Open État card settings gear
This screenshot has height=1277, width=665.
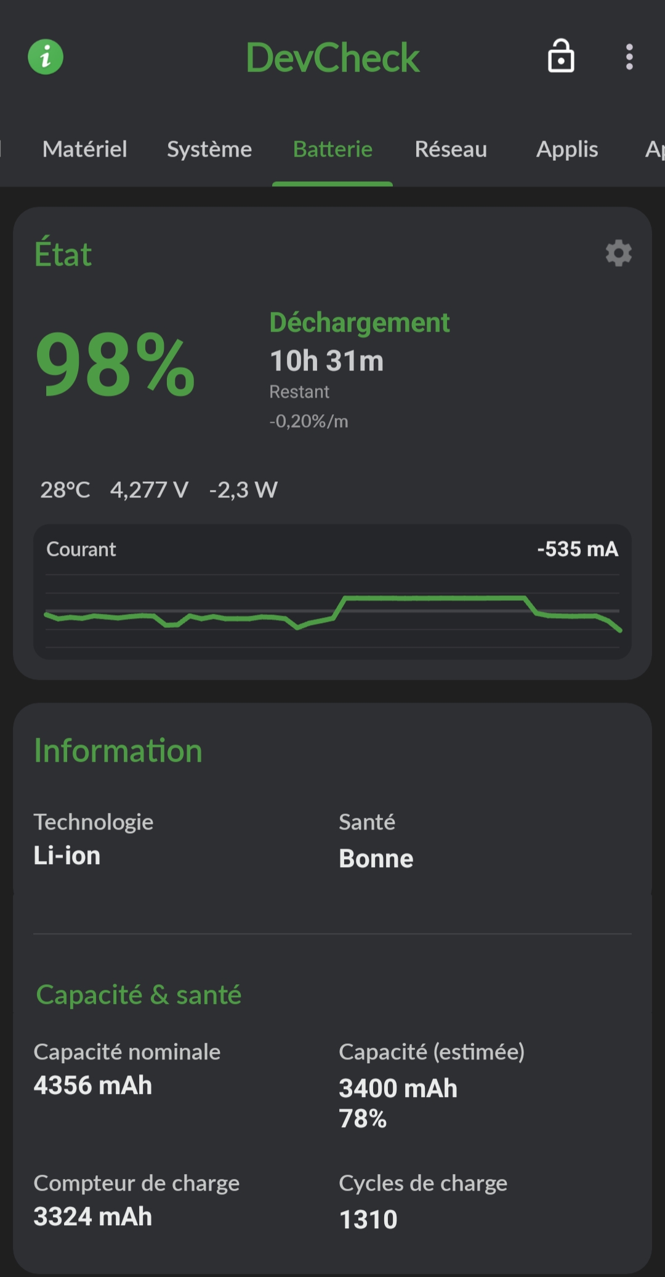618,253
